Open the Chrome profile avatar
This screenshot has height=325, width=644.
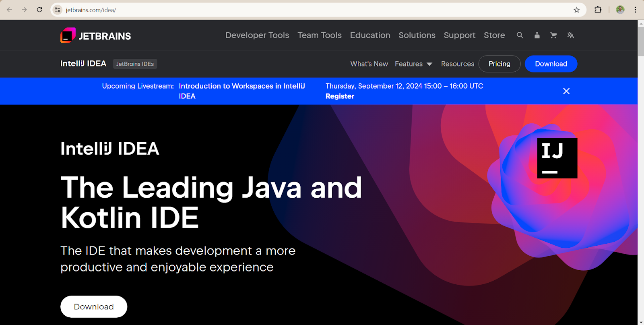620,10
